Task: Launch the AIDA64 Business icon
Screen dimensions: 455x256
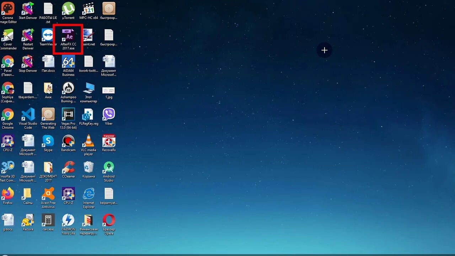Action: pyautogui.click(x=68, y=66)
